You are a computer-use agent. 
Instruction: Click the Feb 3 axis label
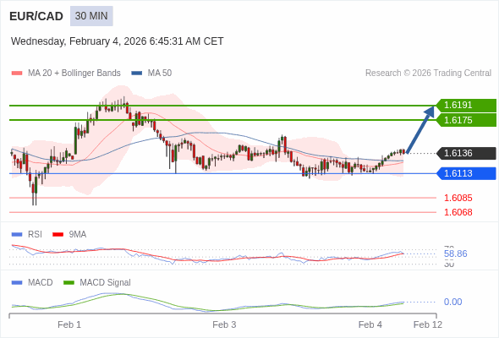(224, 325)
